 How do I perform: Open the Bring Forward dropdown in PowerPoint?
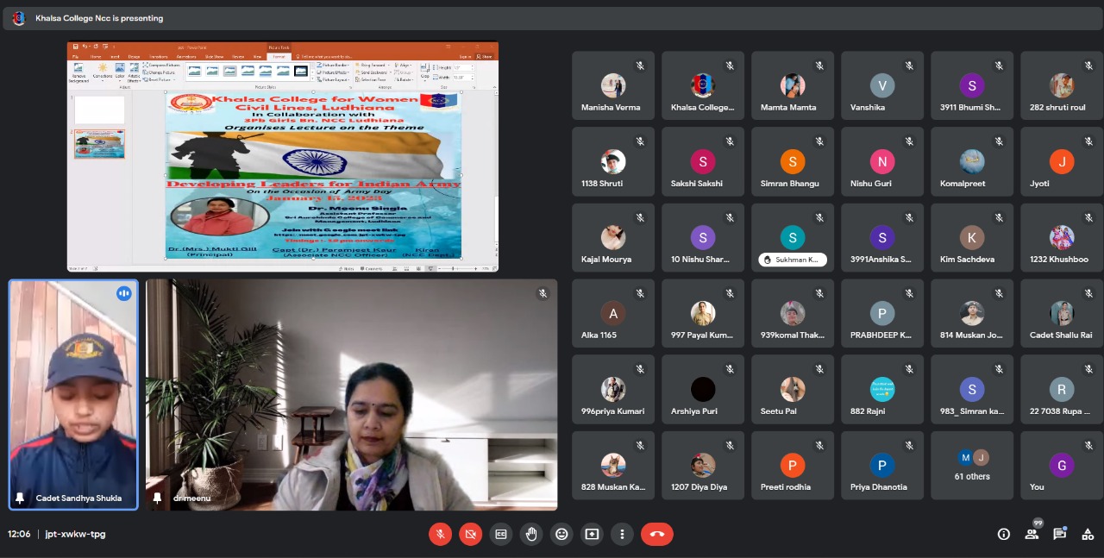pos(372,65)
